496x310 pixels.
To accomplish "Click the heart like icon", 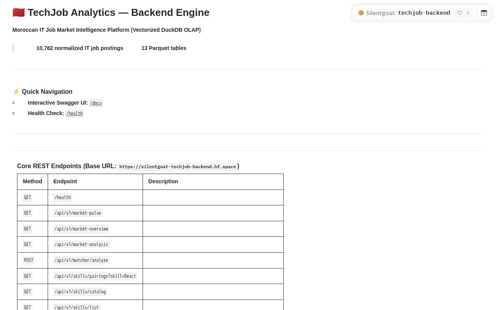I will coord(460,13).
